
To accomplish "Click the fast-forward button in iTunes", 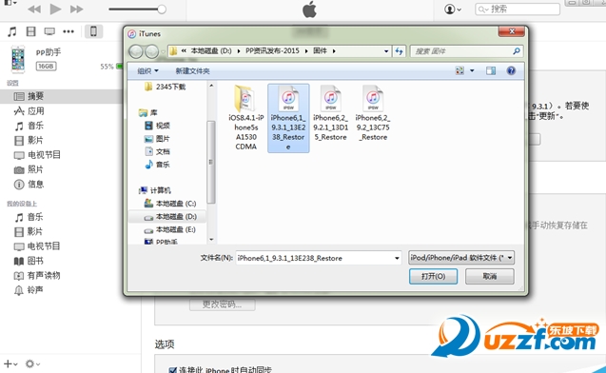I will click(76, 9).
